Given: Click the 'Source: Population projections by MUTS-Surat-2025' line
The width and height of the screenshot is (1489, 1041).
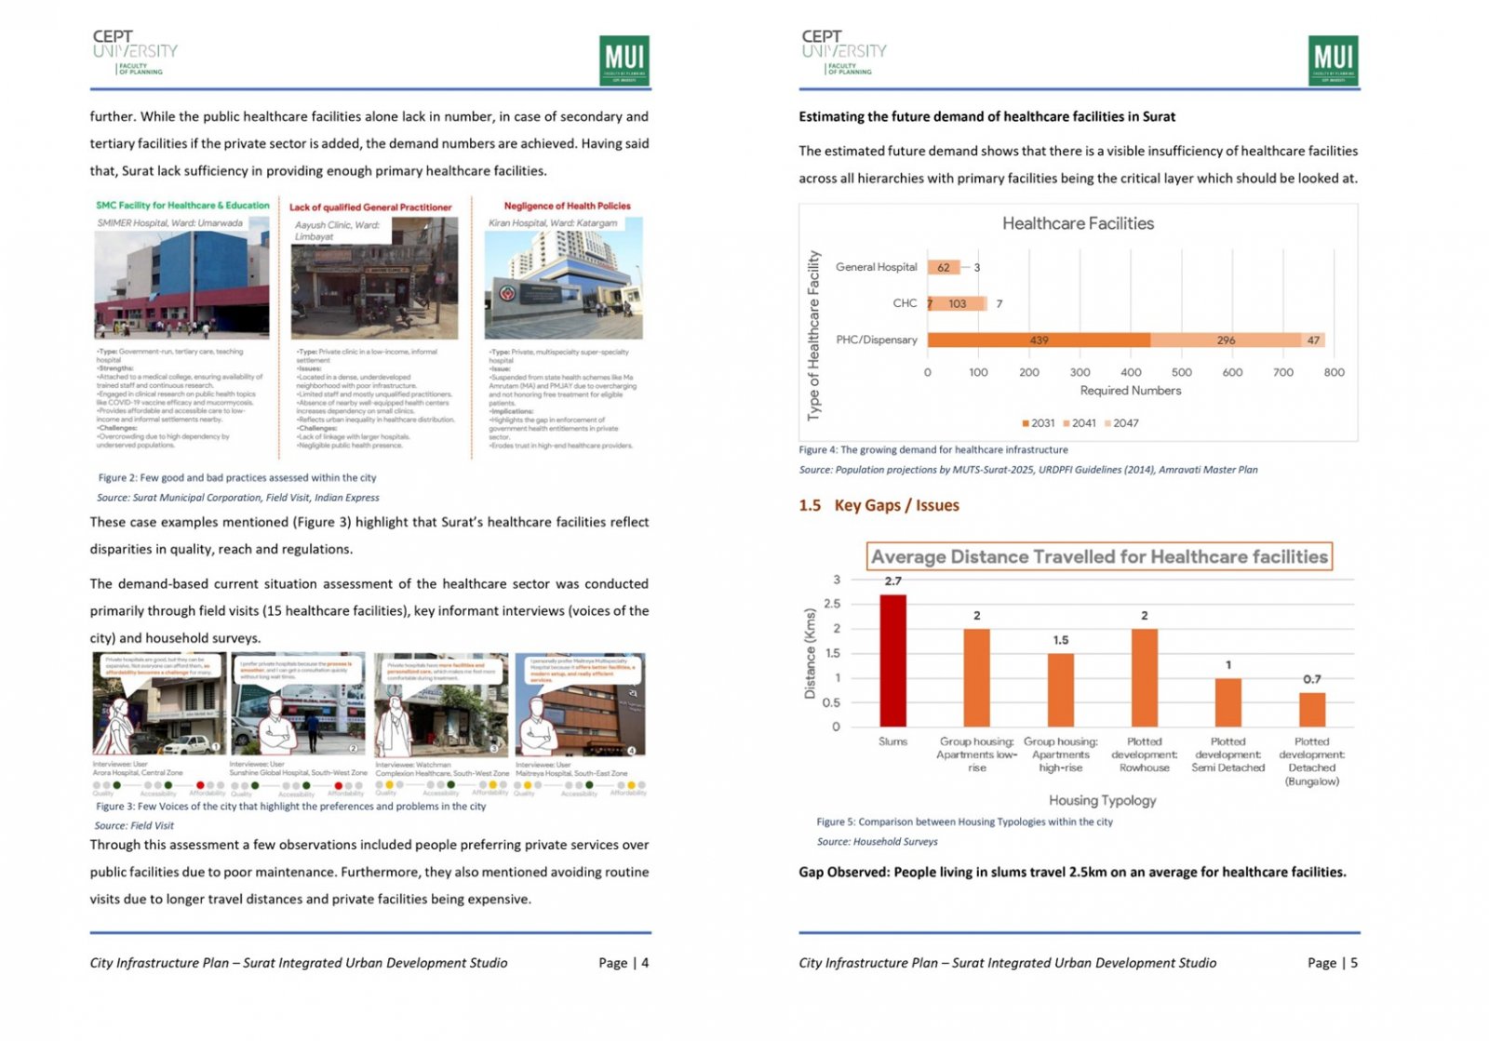Looking at the screenshot, I should tap(1028, 470).
